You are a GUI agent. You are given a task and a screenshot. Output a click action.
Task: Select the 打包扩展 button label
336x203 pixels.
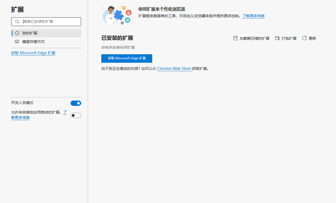pyautogui.click(x=289, y=38)
